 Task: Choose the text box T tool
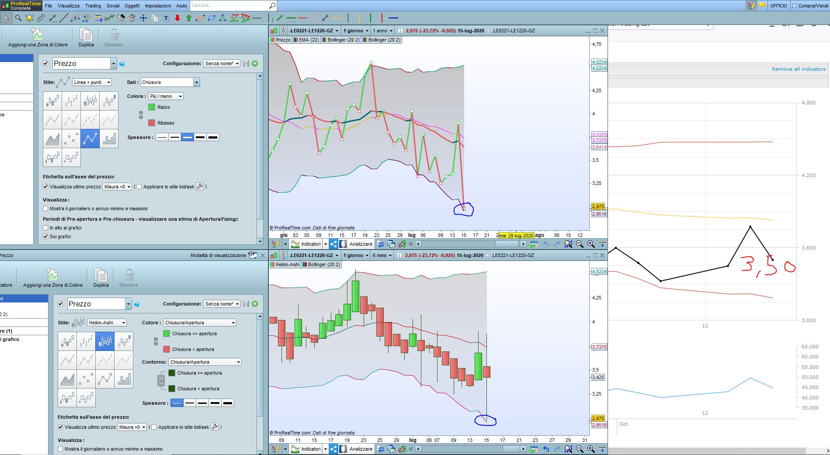click(166, 18)
